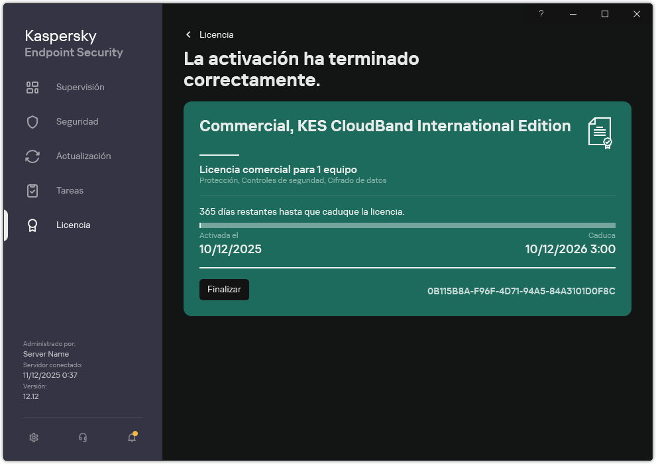Open the Tareas clipboard icon

tap(32, 190)
